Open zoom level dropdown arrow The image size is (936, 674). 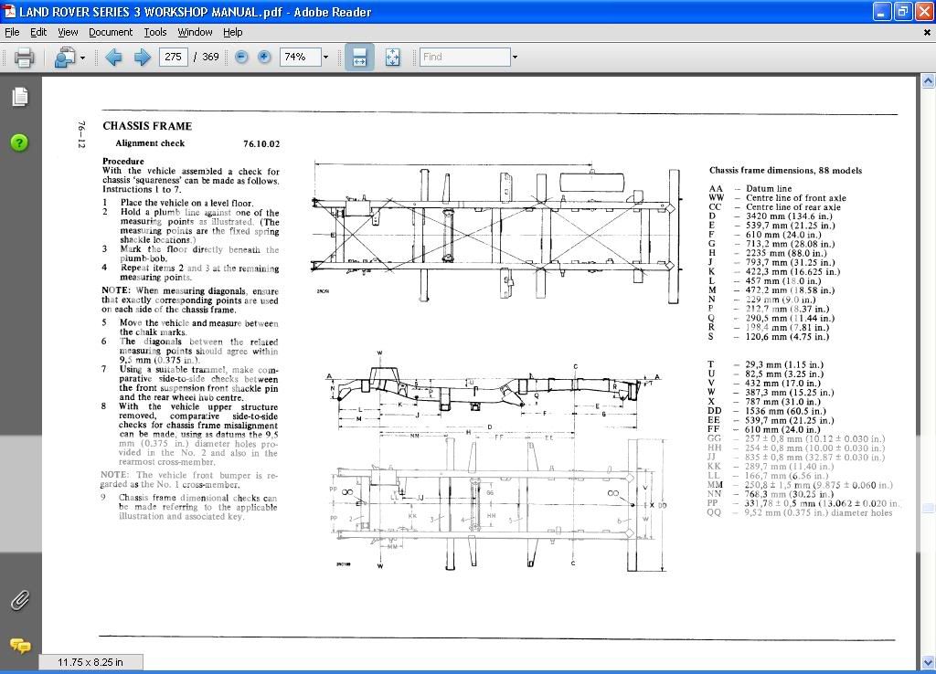(x=326, y=58)
